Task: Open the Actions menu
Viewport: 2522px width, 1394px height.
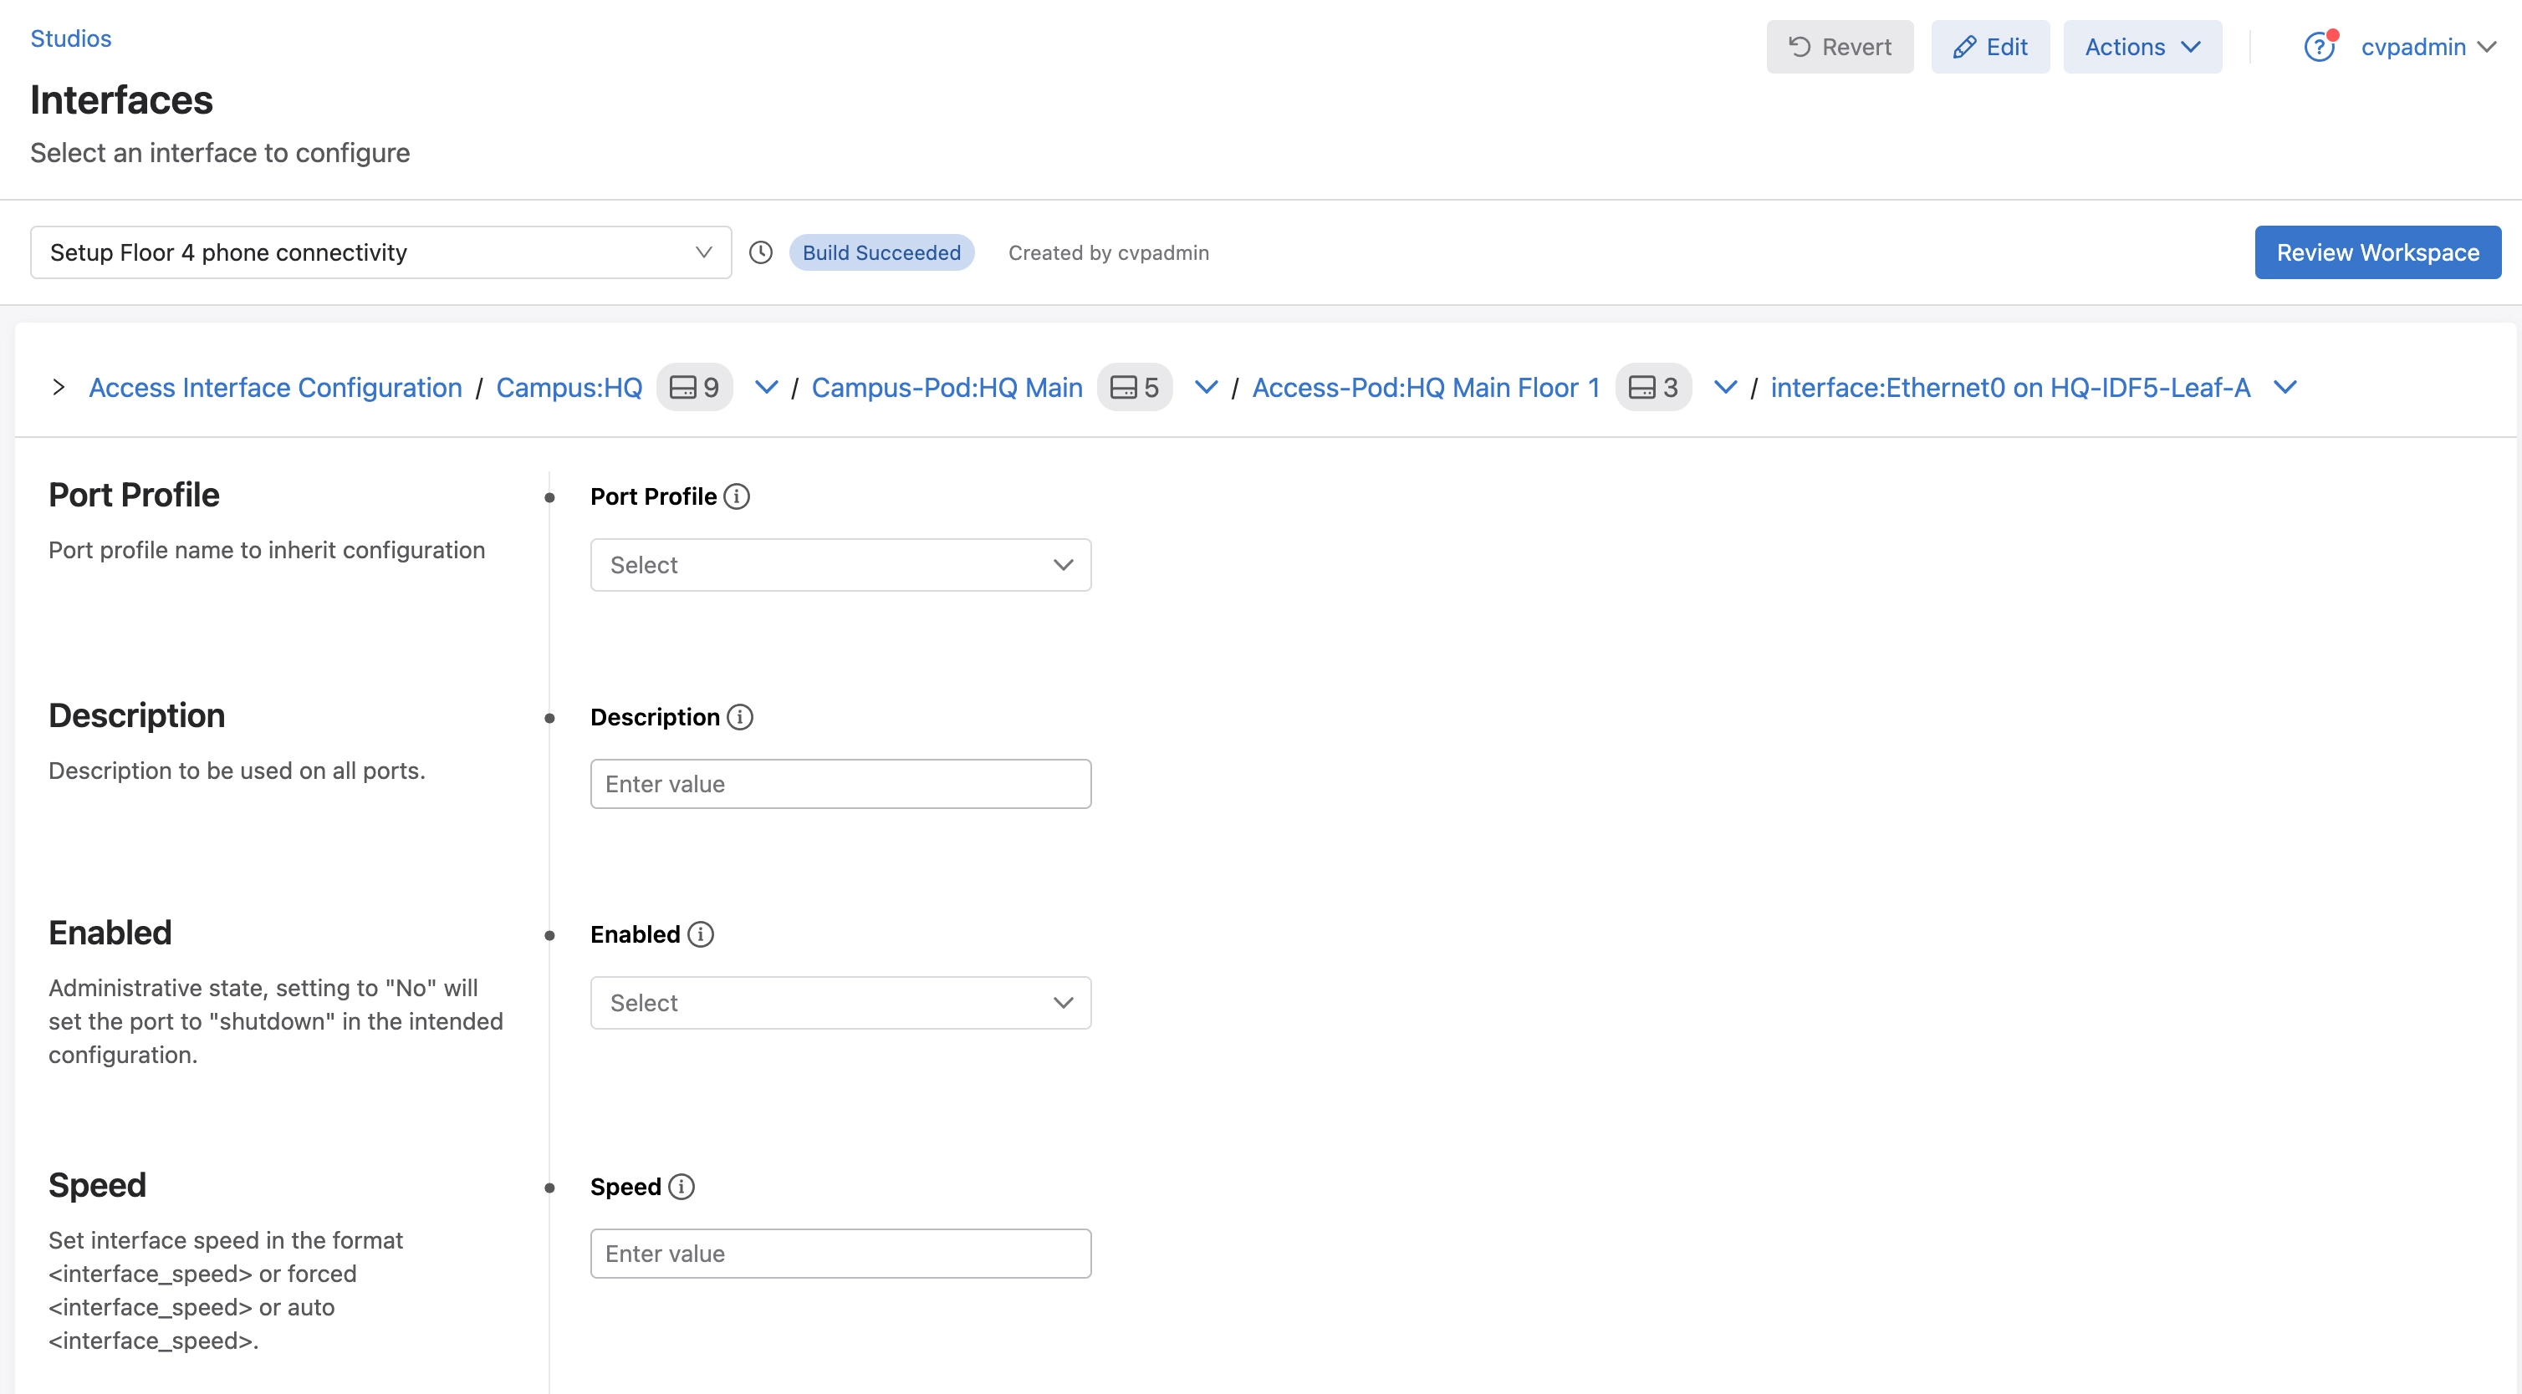Action: click(x=2142, y=46)
